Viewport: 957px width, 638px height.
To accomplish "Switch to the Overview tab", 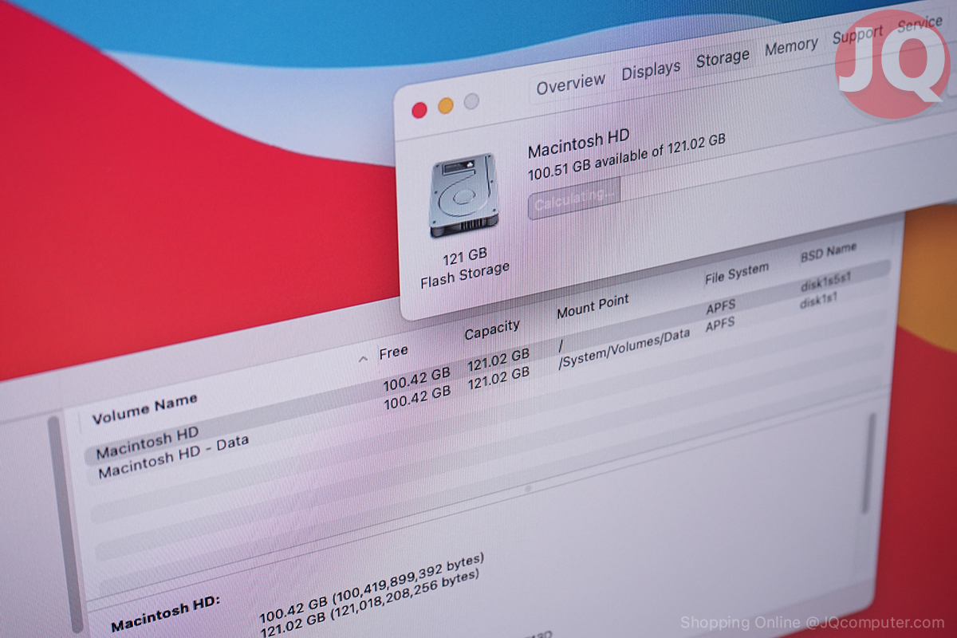I will click(x=570, y=84).
